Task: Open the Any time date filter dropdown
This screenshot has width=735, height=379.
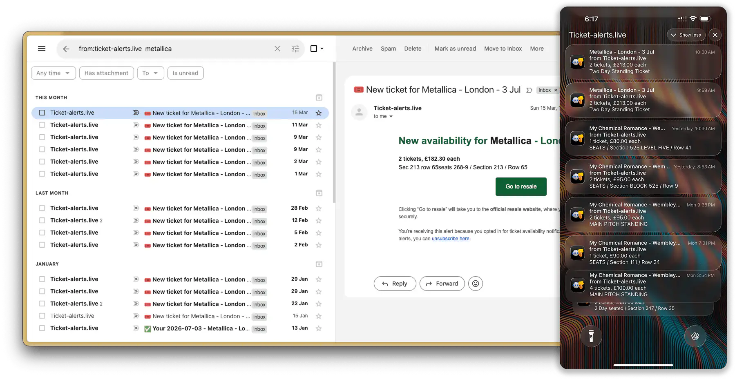Action: [53, 73]
